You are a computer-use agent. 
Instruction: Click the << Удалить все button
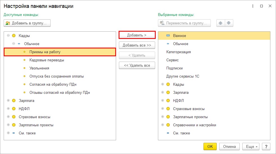click(137, 66)
